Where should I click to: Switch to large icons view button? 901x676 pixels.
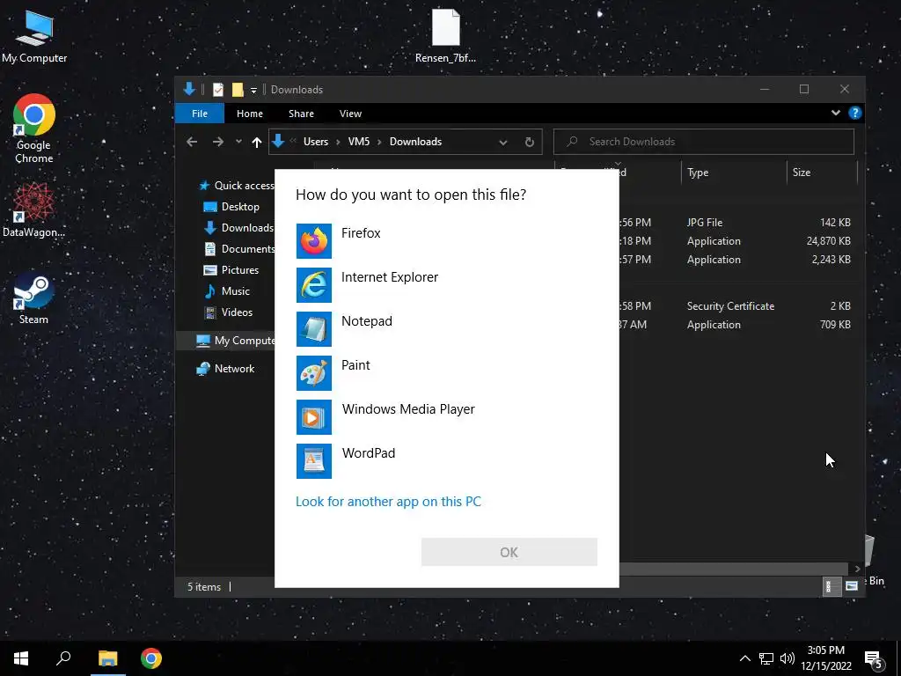(852, 585)
